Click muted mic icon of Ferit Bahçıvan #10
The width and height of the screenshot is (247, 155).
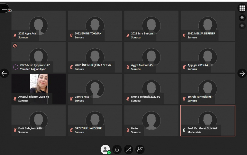15,130
